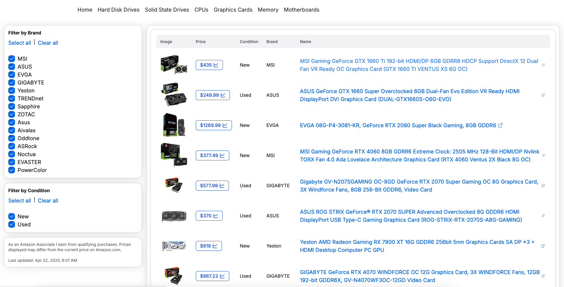Screen dimensions: 564x287
Task: Open EVGA RTX 2080 Super Black Gaming link
Action: point(398,125)
